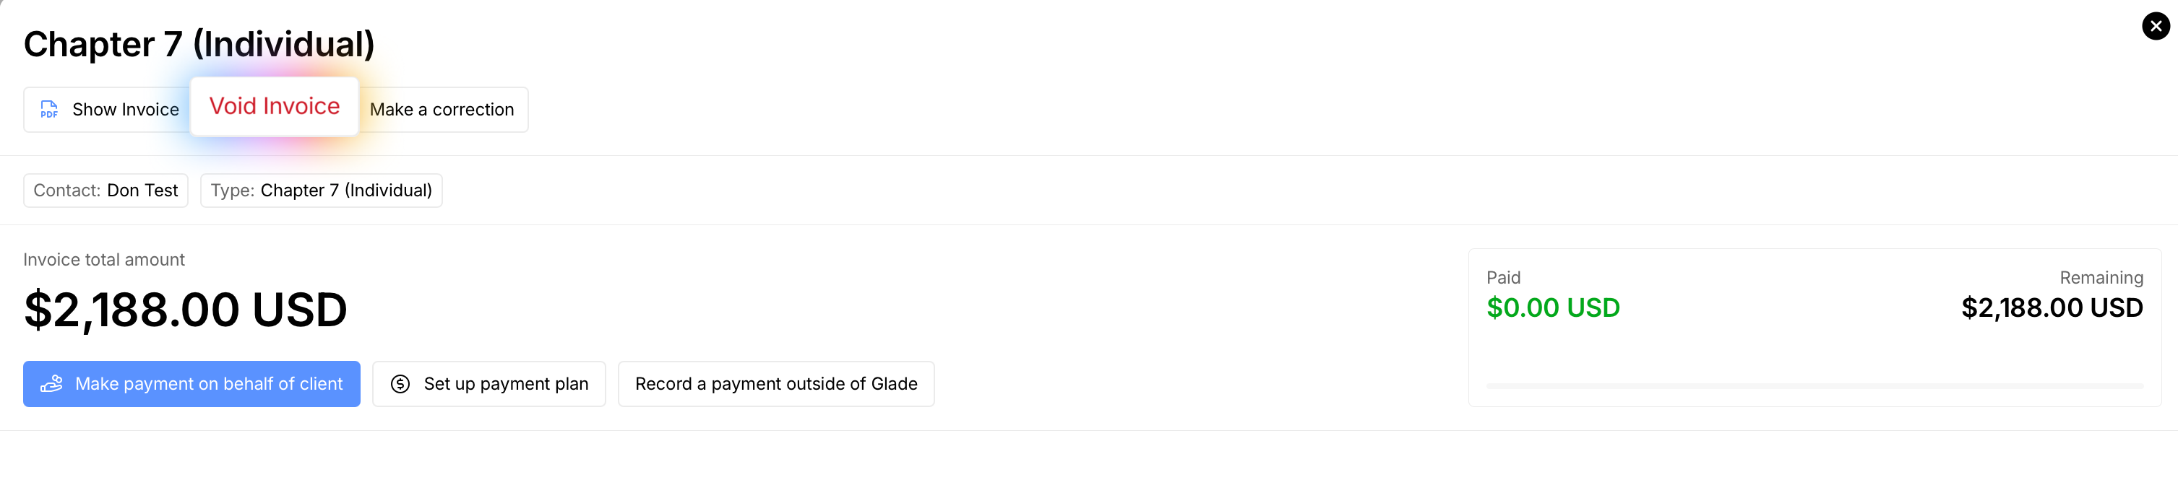This screenshot has height=498, width=2178.
Task: Click the Chapter 7 (Individual) heading
Action: click(x=199, y=44)
